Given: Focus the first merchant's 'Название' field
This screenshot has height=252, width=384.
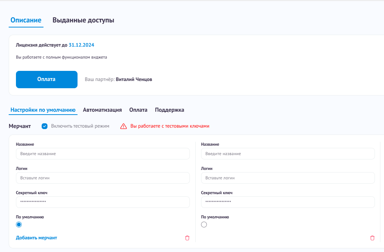Looking at the screenshot, I should point(103,154).
